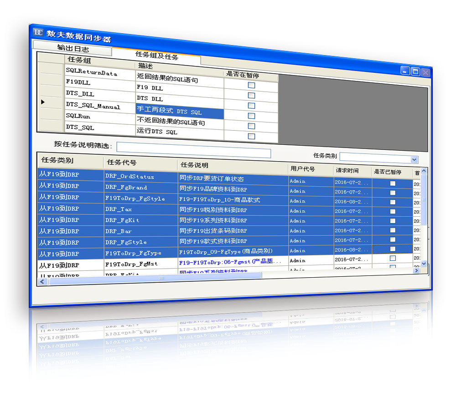Toggle pause checkbox for DRP_OrdStatus task
456x417 pixels.
point(393,183)
